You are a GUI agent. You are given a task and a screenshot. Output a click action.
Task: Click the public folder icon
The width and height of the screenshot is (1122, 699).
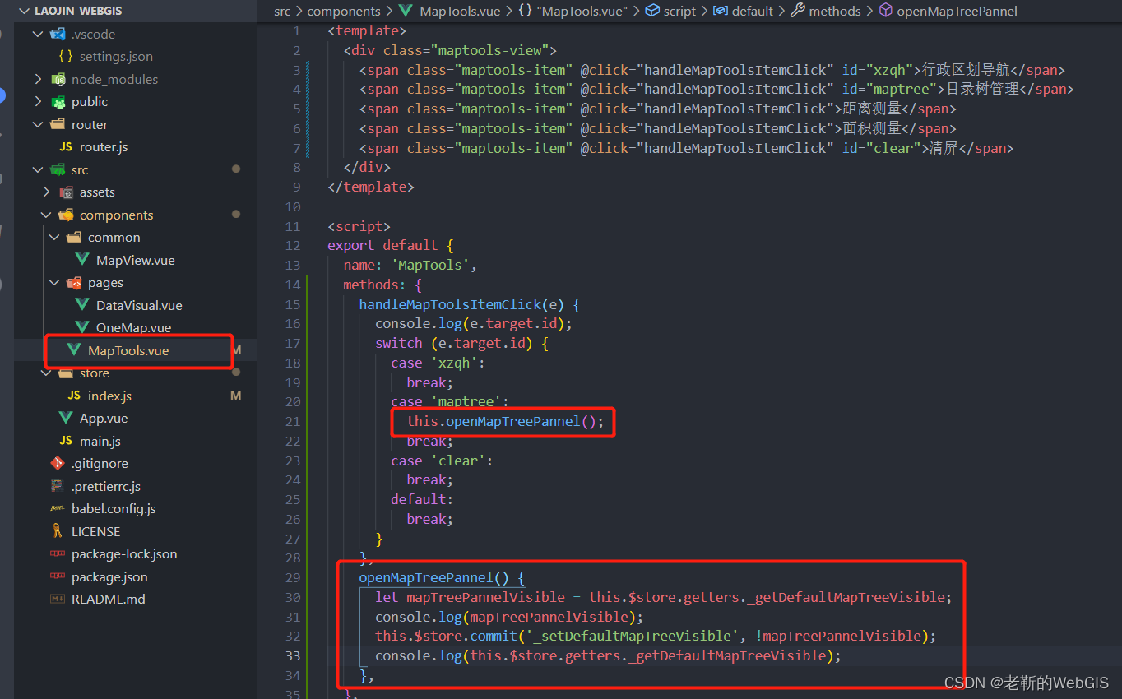tap(58, 102)
